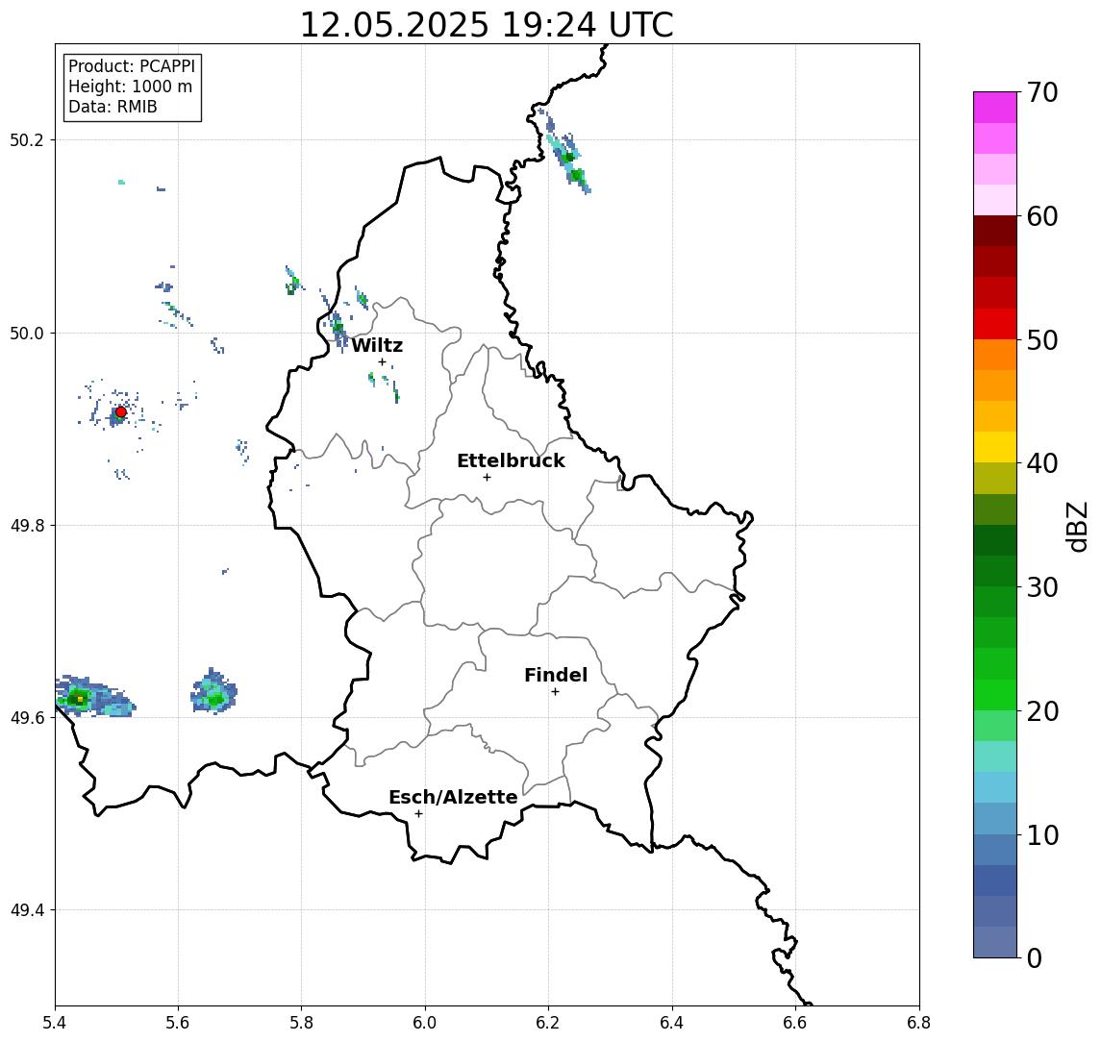Click the colorbar tick label 60
Image resolution: width=1101 pixels, height=1042 pixels.
1042,216
